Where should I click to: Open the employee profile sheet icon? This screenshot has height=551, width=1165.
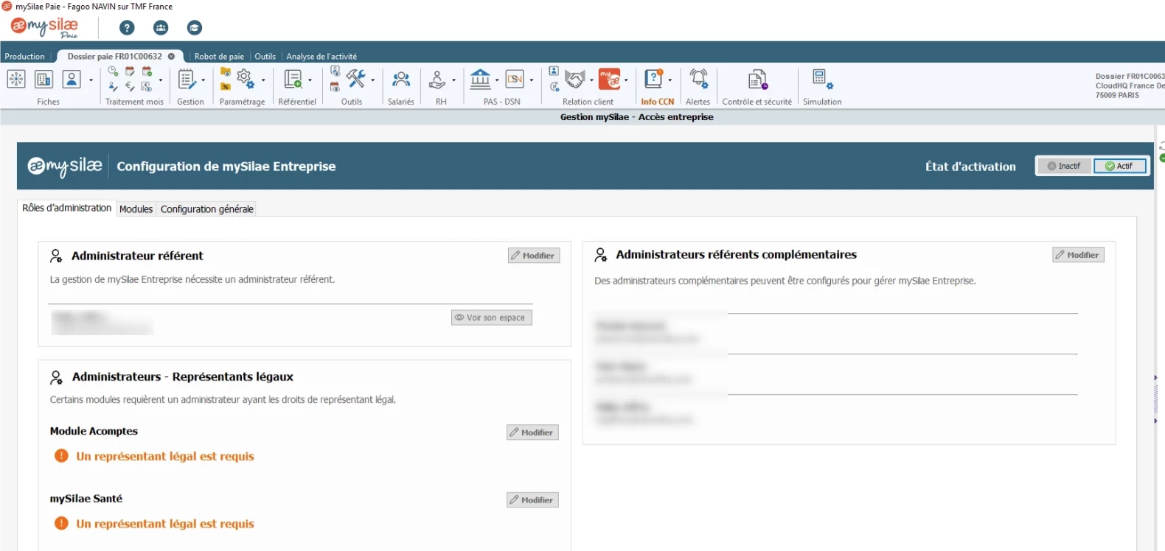[x=72, y=79]
